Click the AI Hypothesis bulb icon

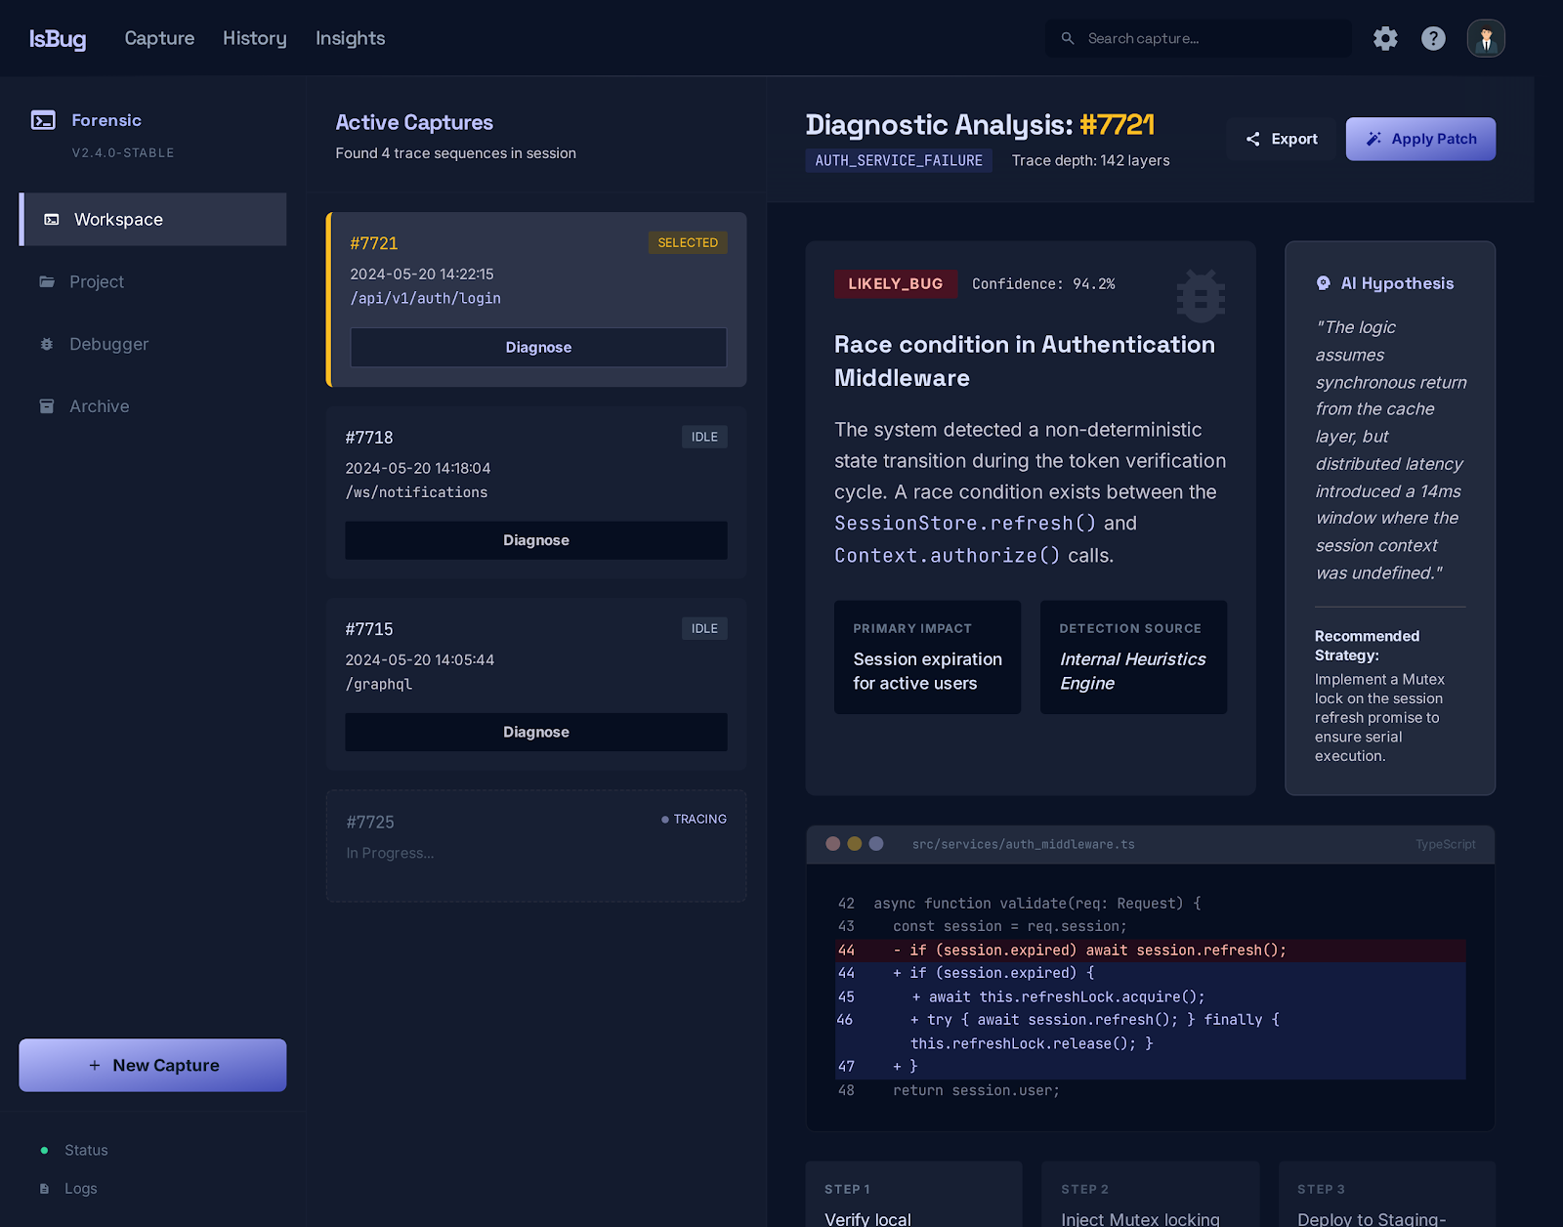pyautogui.click(x=1323, y=282)
